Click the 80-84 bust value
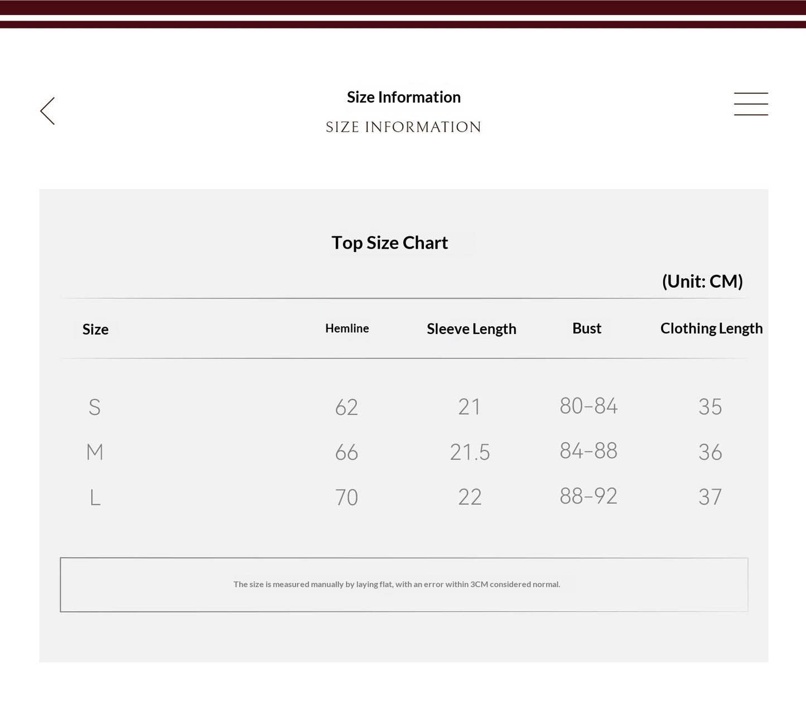The height and width of the screenshot is (717, 806). point(588,406)
